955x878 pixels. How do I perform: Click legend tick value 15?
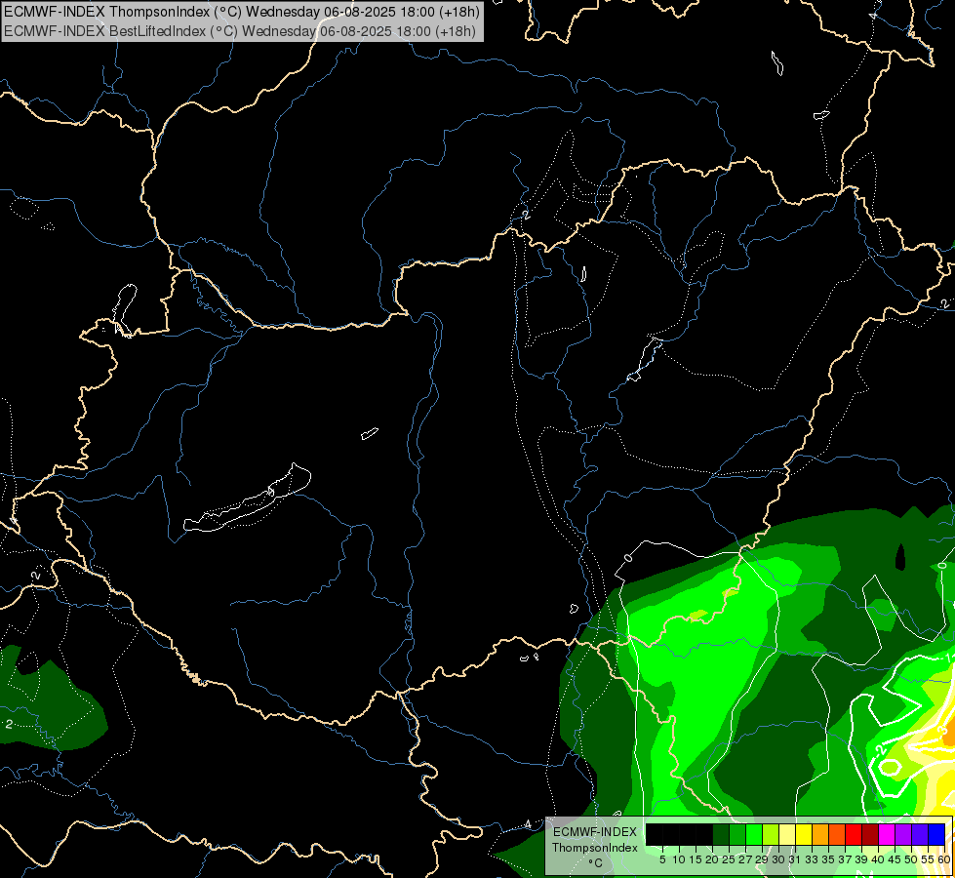click(x=696, y=859)
